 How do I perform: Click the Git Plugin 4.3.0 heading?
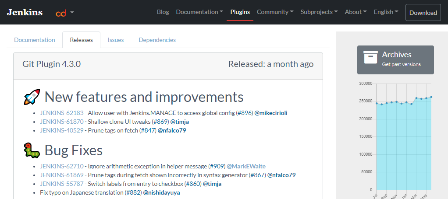point(51,64)
